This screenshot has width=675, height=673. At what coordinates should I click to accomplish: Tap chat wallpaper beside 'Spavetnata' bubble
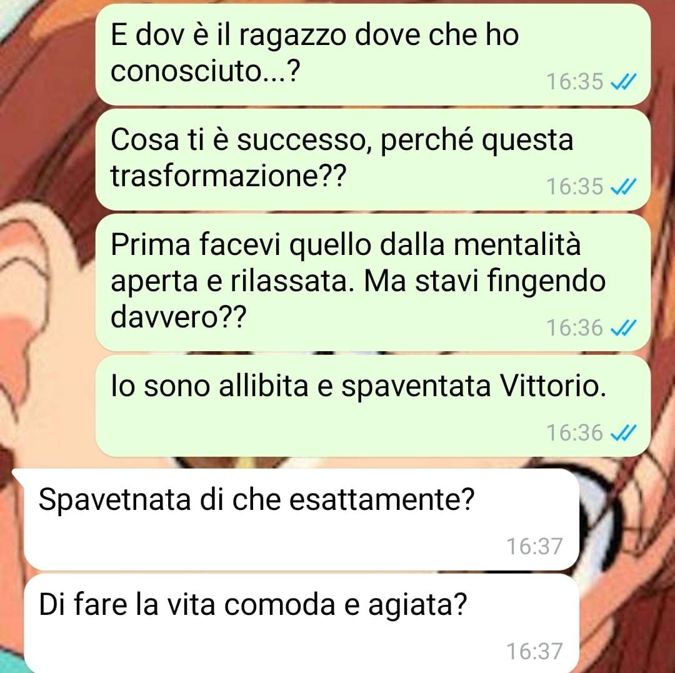[626, 520]
